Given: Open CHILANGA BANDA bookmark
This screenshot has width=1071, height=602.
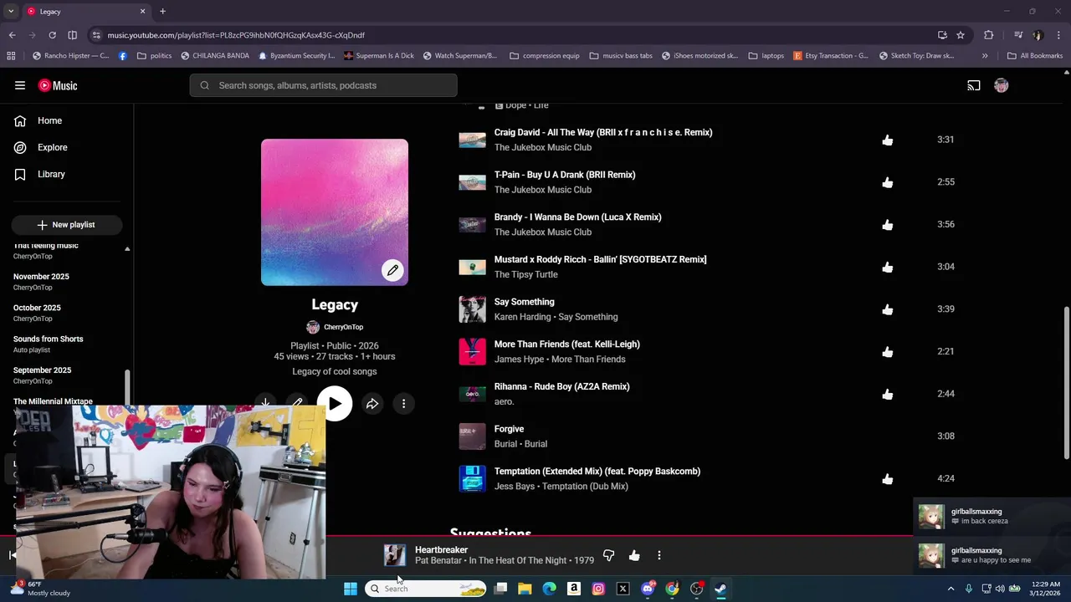Looking at the screenshot, I should point(214,56).
